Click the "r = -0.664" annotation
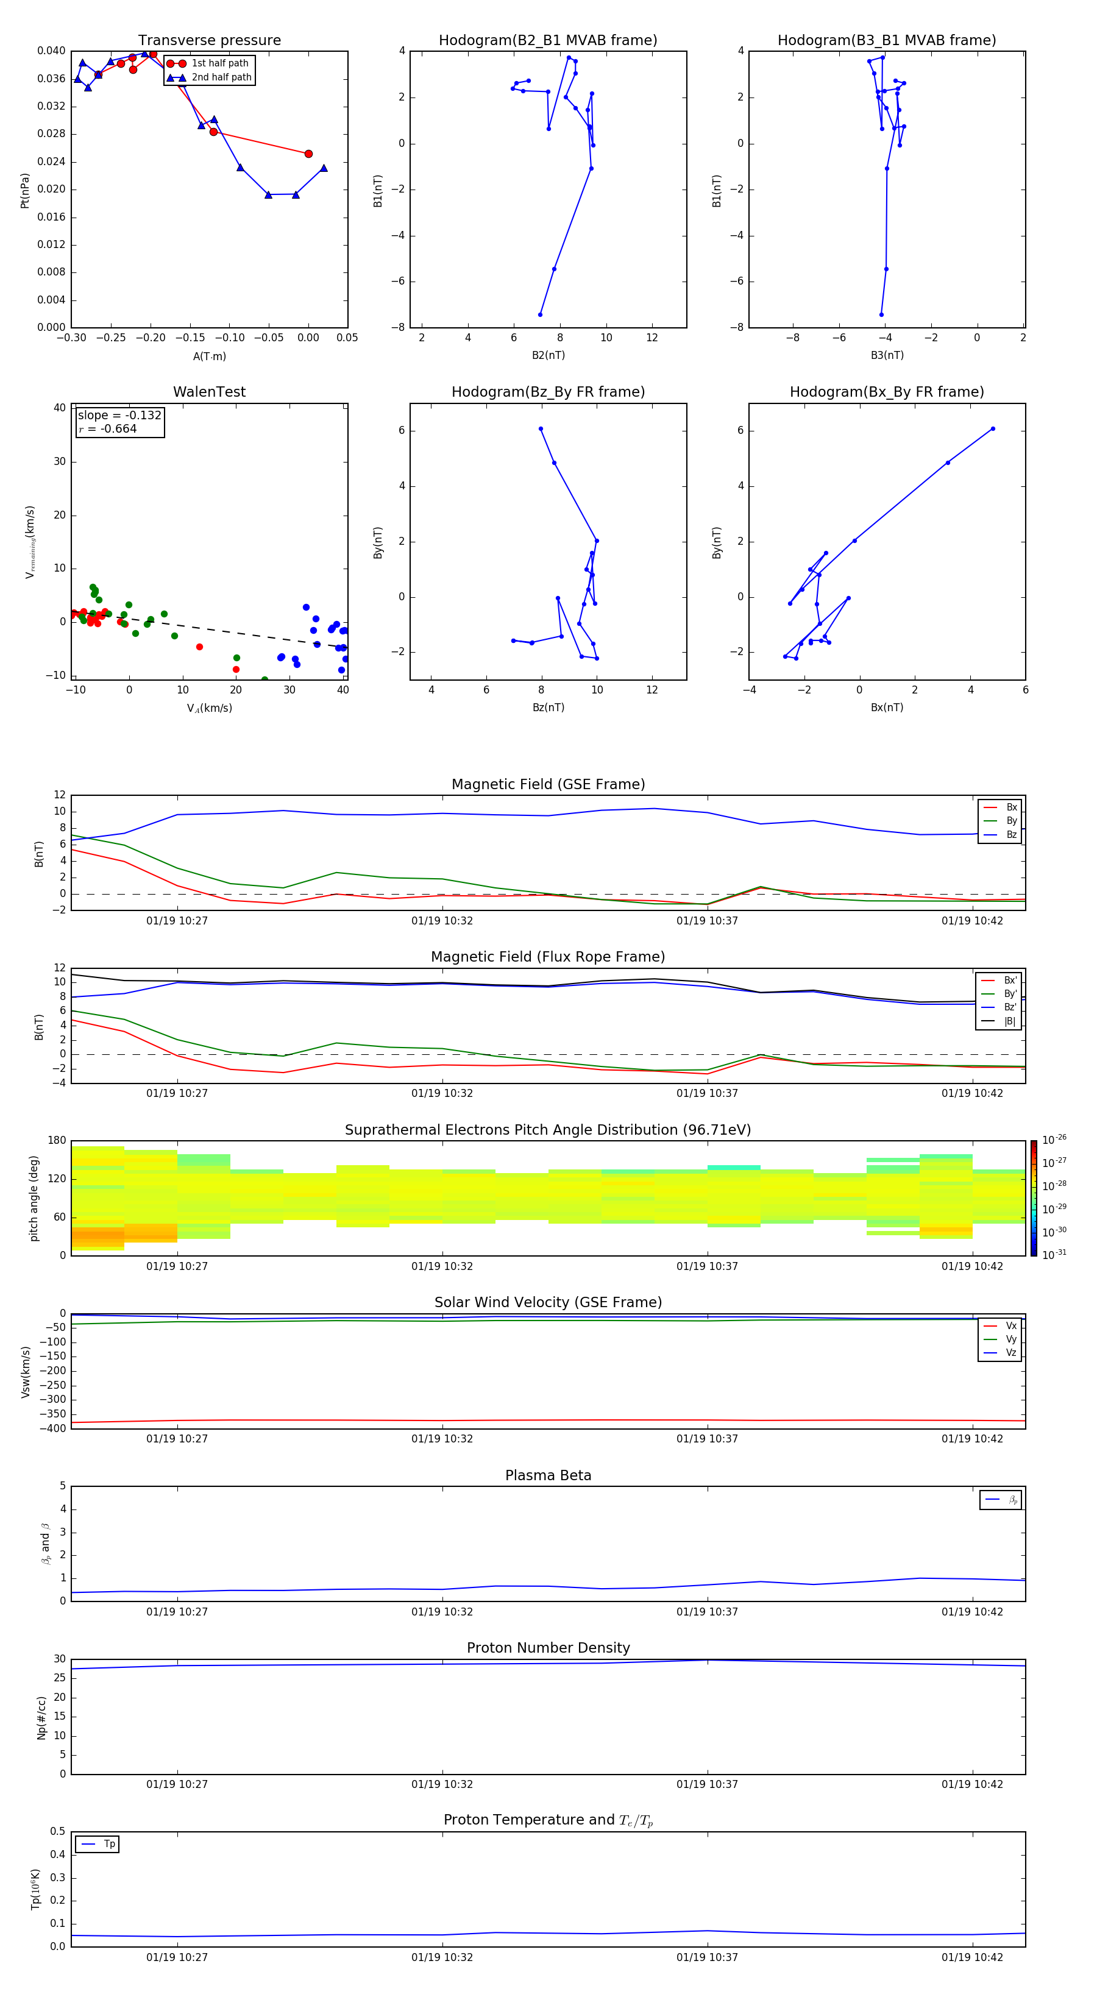 (108, 428)
